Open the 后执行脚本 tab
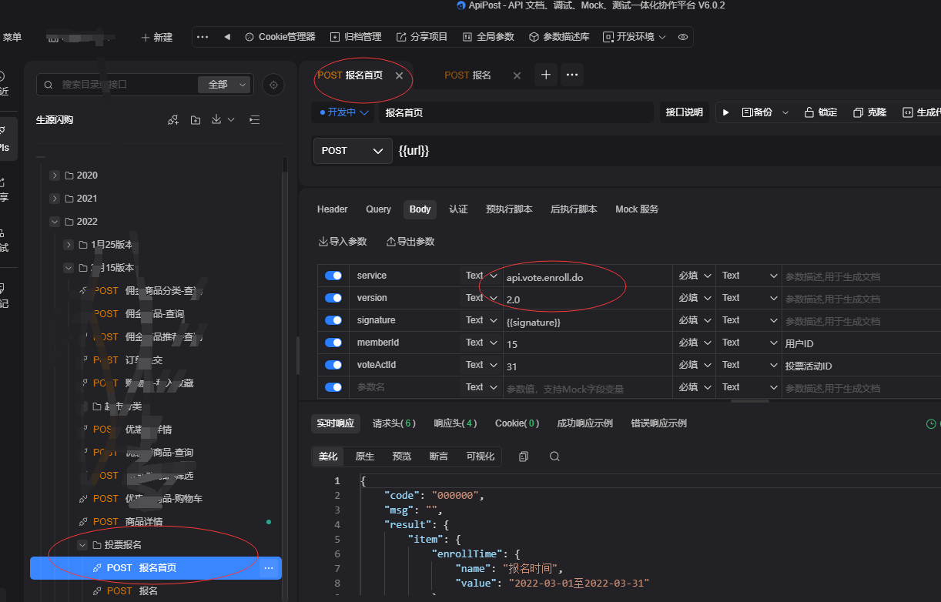The image size is (941, 602). coord(574,209)
